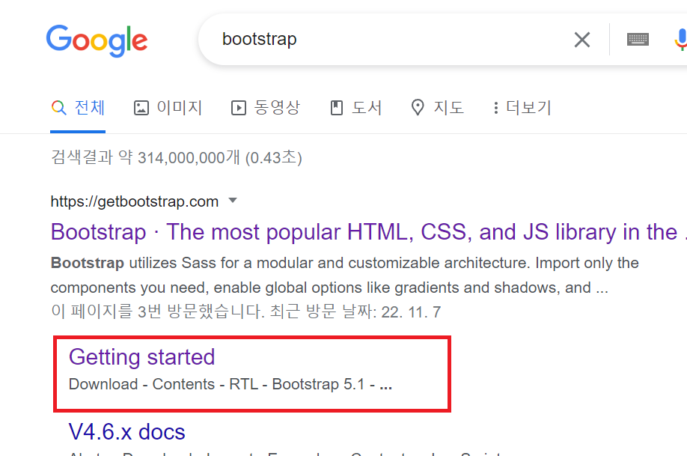Open the on-screen keyboard icon
The height and width of the screenshot is (456, 687).
pyautogui.click(x=638, y=40)
